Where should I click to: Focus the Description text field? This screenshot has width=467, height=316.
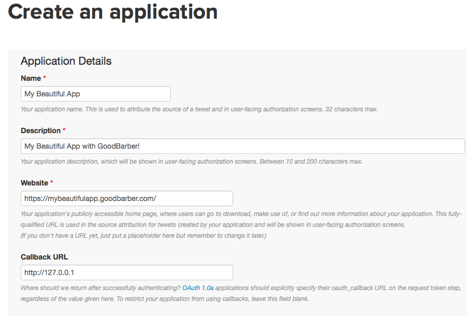click(x=242, y=146)
